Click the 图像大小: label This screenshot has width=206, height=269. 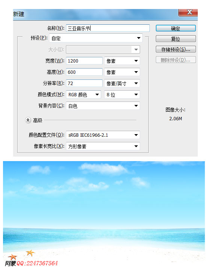point(175,110)
